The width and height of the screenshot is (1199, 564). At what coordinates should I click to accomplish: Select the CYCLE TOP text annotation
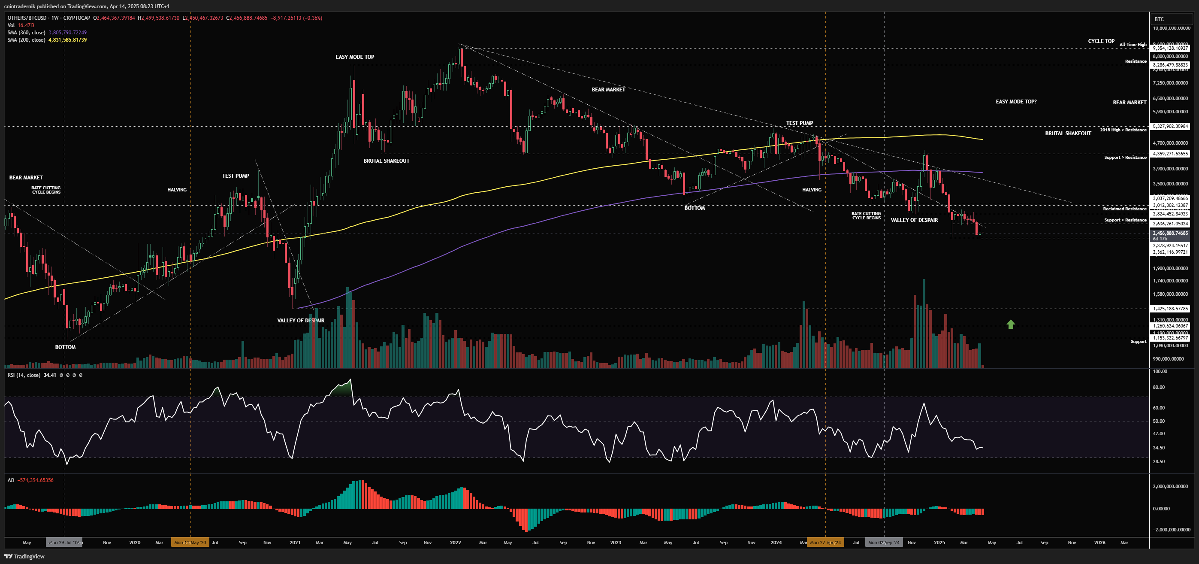click(1101, 41)
